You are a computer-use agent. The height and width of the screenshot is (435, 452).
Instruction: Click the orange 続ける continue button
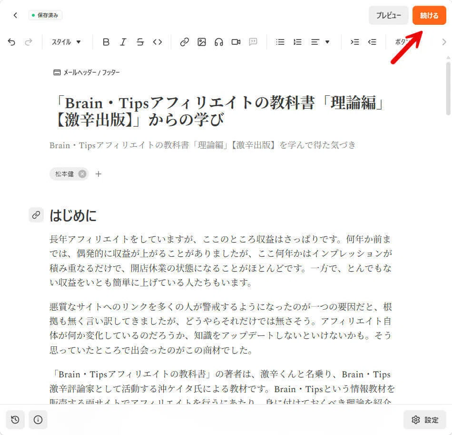click(429, 15)
